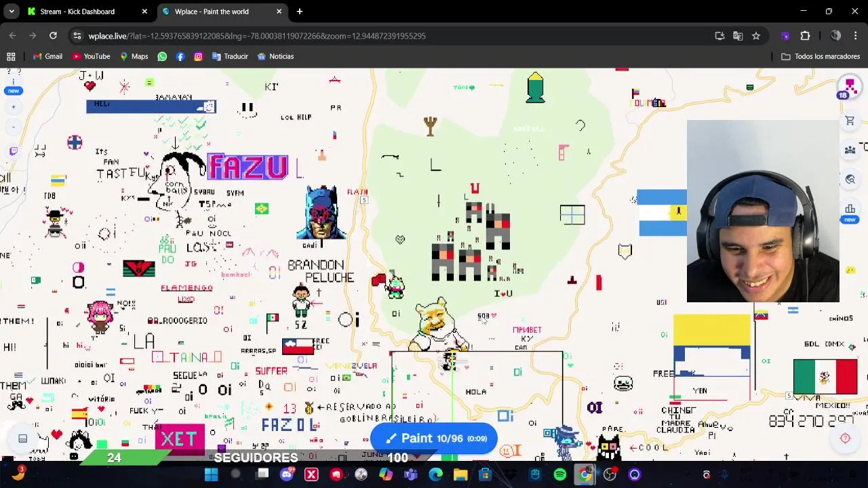Viewport: 868px width, 488px height.
Task: Open Todos los marcadores folder
Action: 821,56
